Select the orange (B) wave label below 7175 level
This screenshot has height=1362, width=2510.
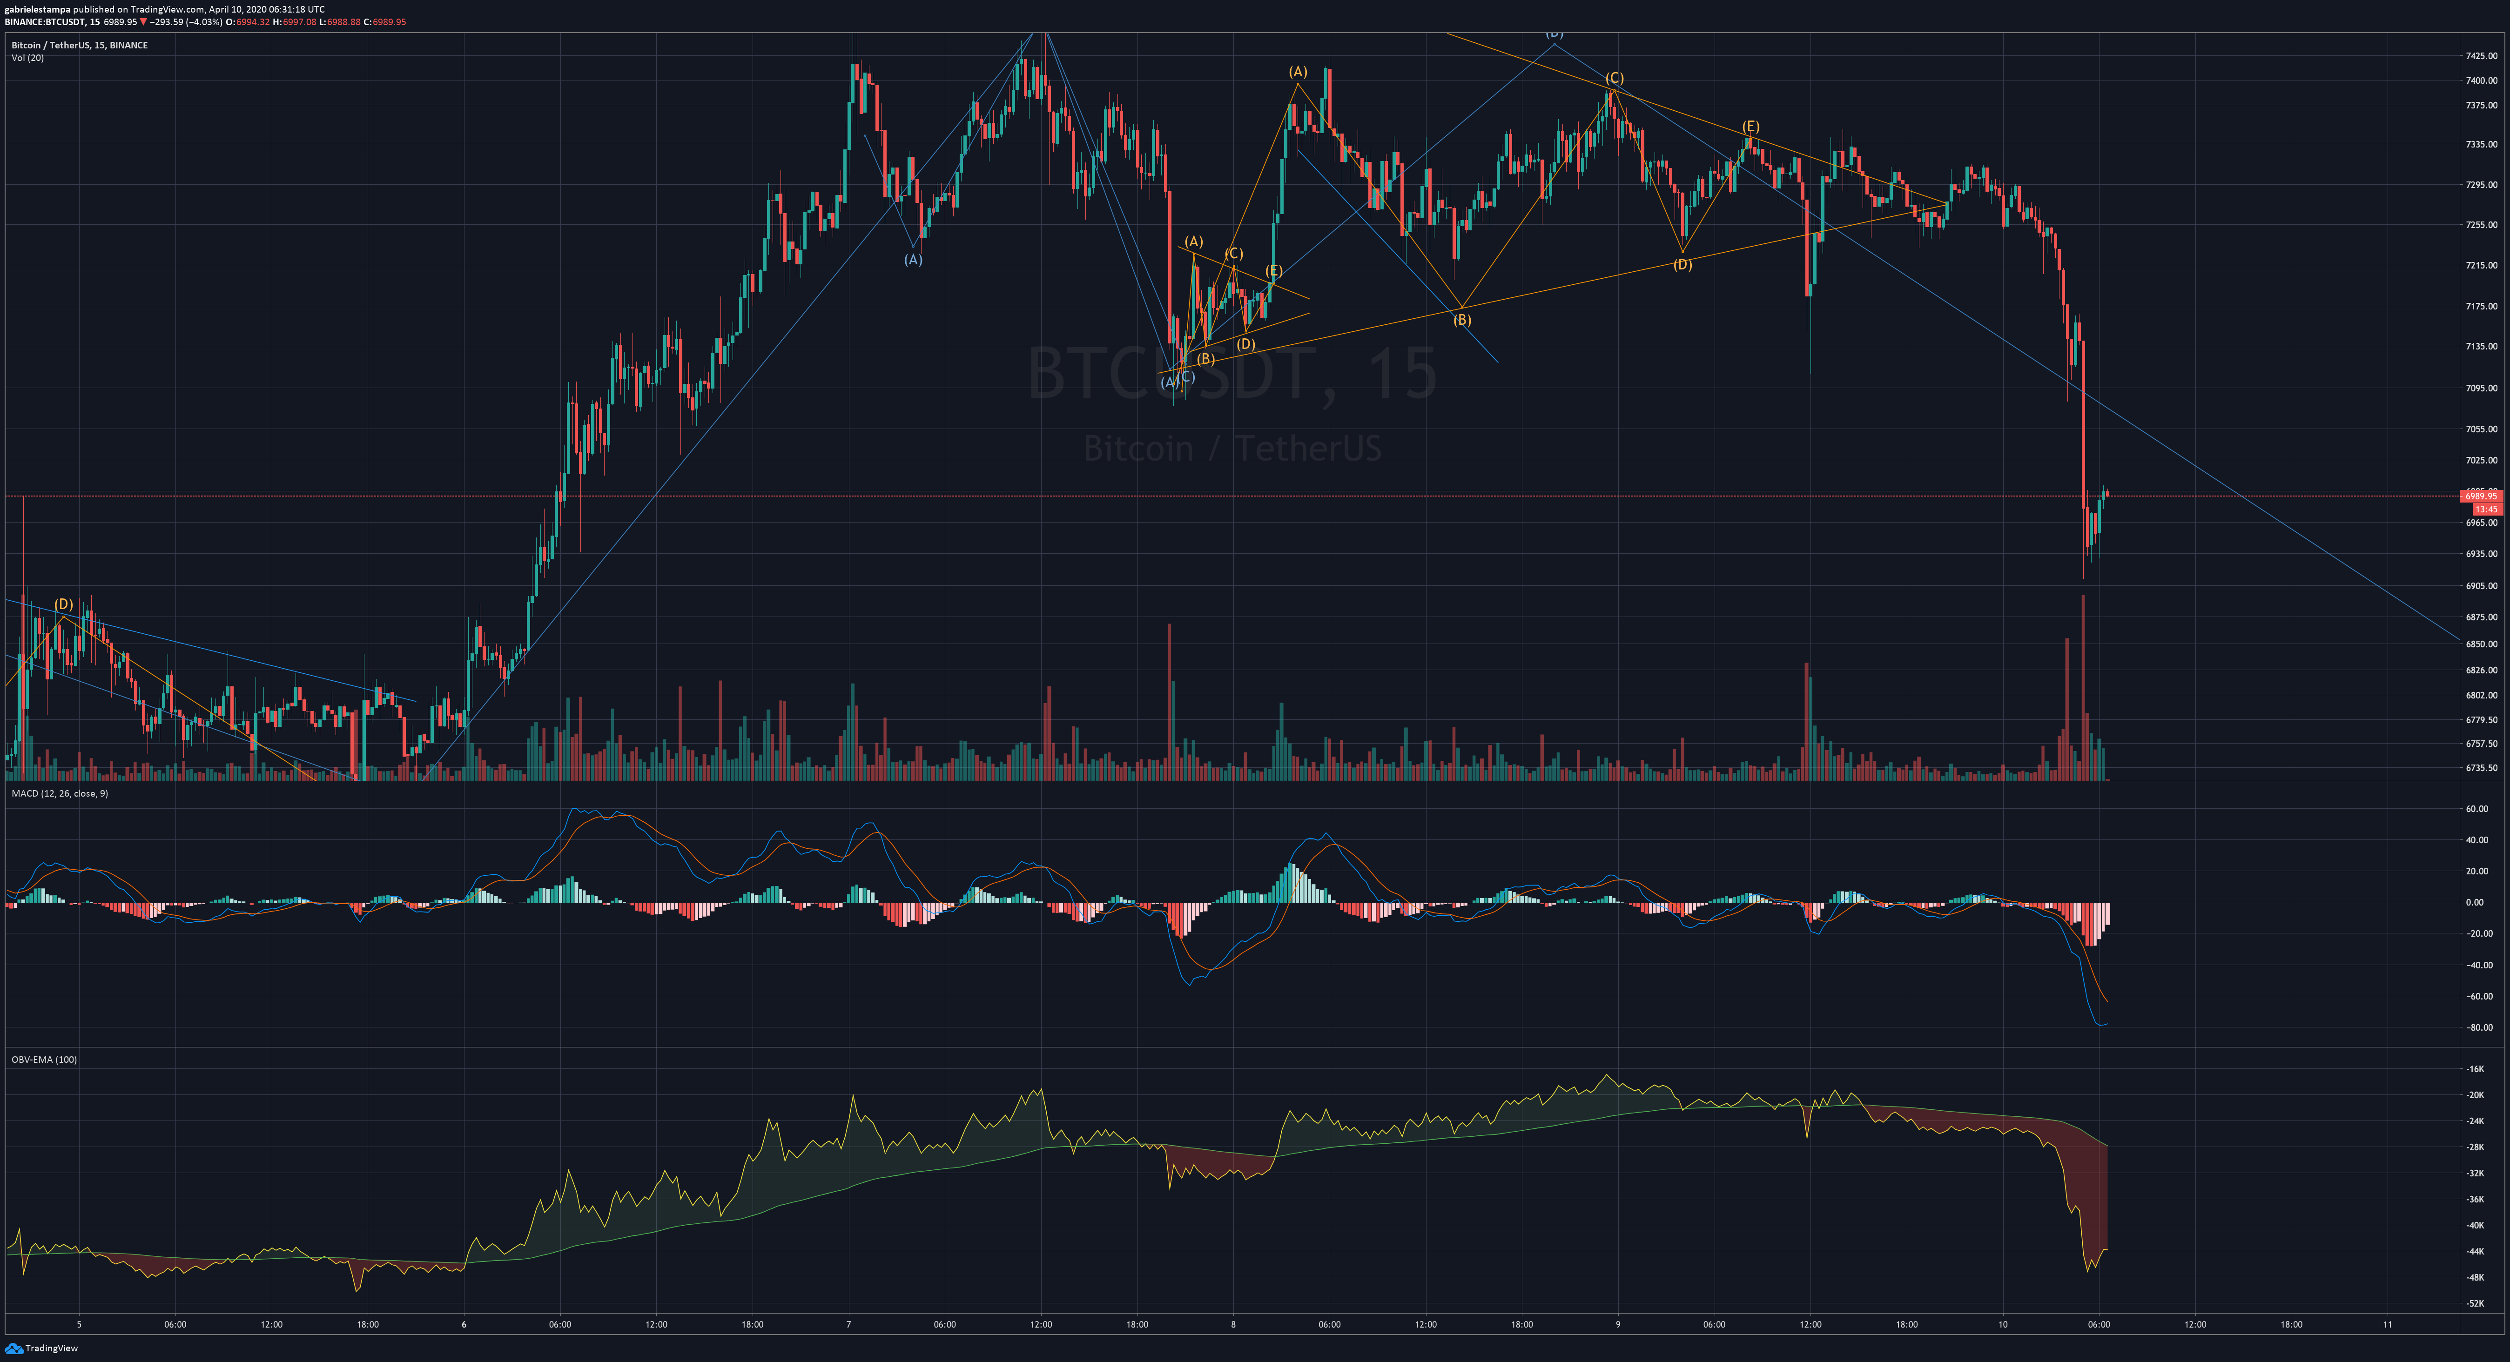click(1461, 320)
